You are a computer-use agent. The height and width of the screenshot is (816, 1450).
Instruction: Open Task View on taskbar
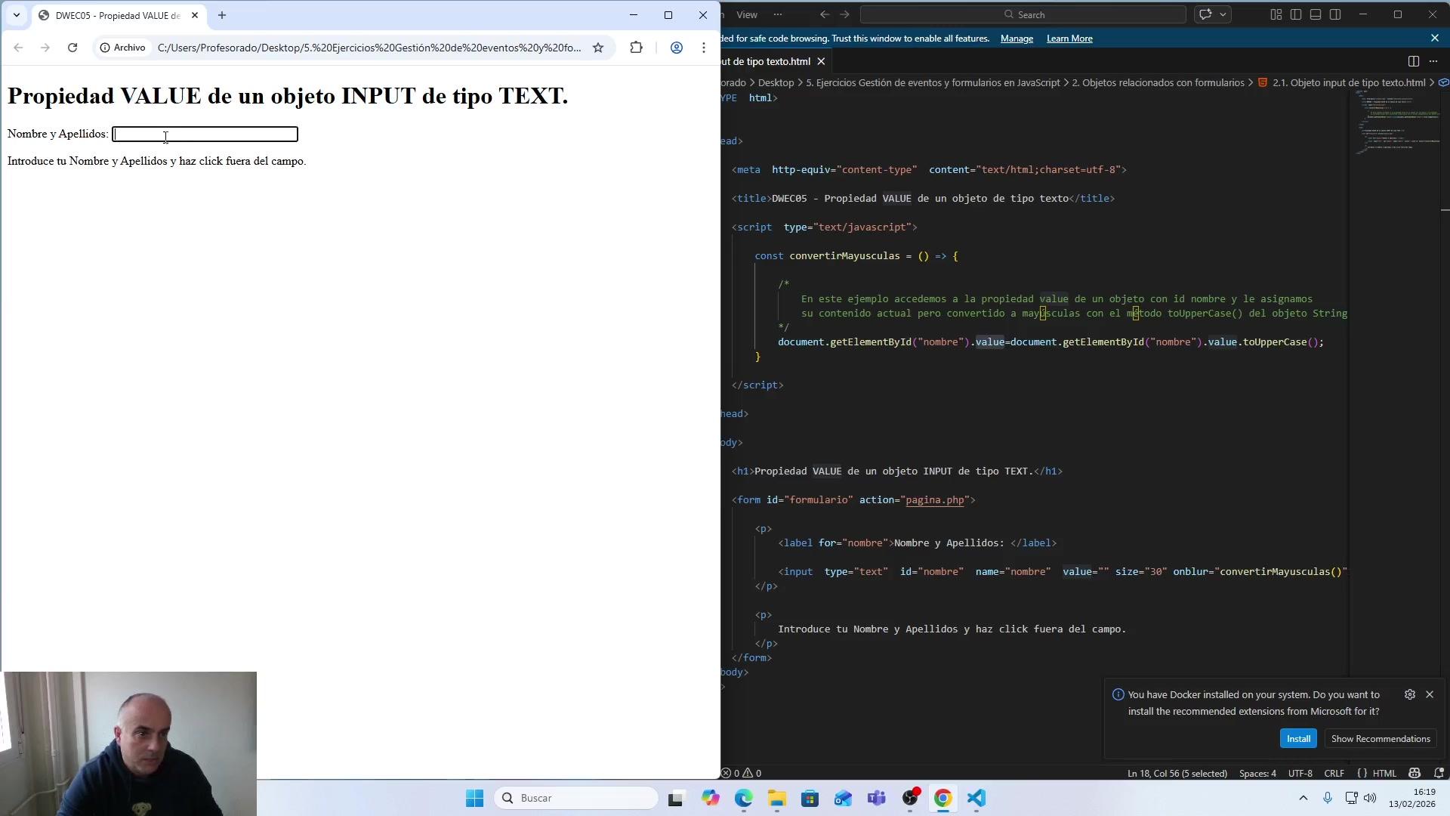[x=676, y=799]
